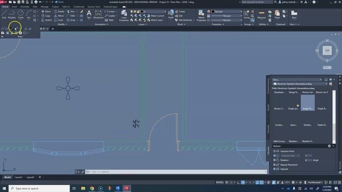This screenshot has height=192, width=342.
Task: Switch to the Output ribbon tab
Action: point(55,7)
